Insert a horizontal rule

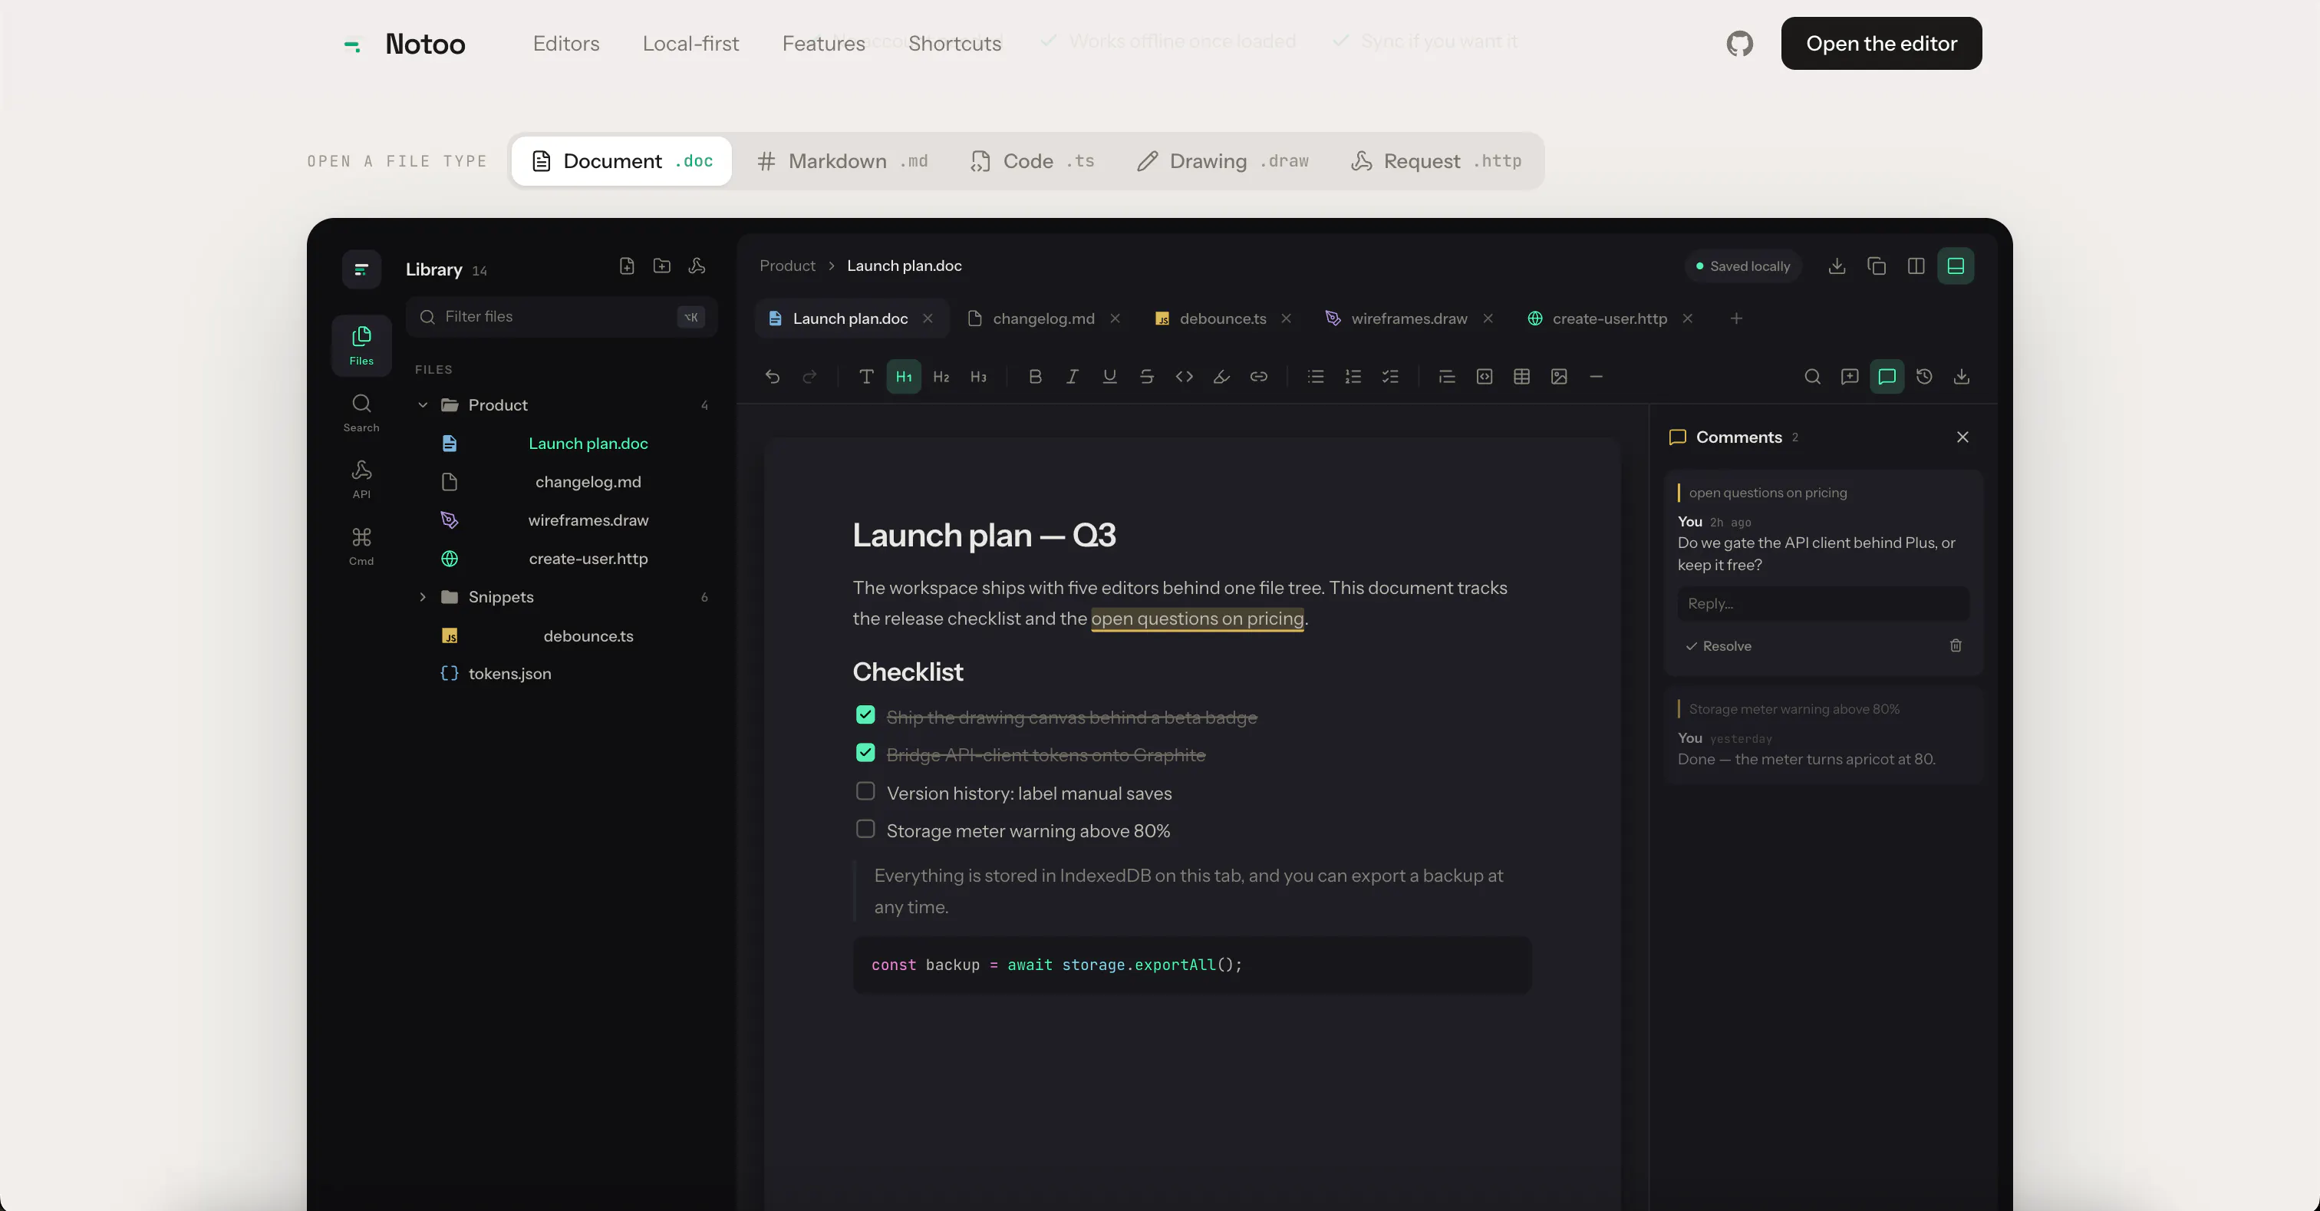coord(1596,377)
